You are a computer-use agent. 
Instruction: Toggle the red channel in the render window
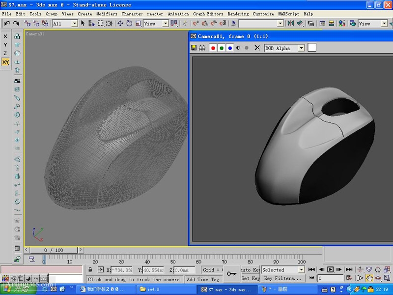point(213,48)
